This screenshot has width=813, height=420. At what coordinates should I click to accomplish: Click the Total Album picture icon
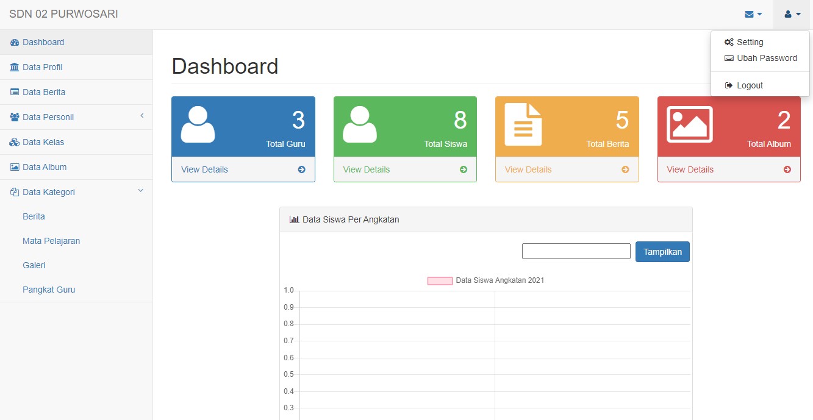(689, 124)
